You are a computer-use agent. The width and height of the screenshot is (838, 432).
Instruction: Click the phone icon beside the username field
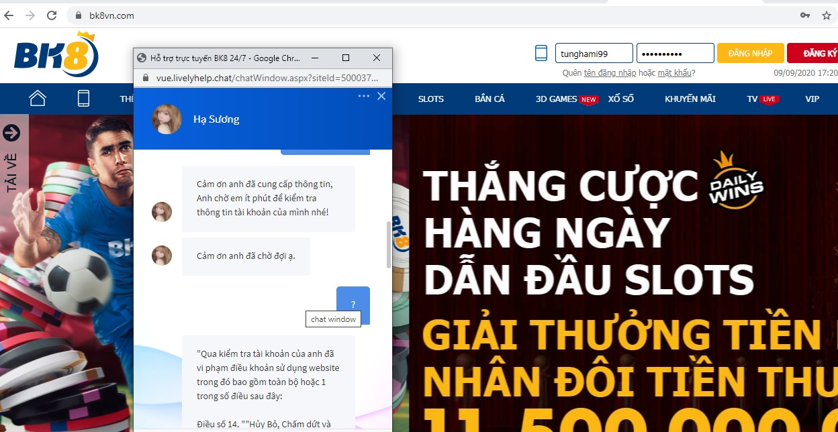coord(541,52)
